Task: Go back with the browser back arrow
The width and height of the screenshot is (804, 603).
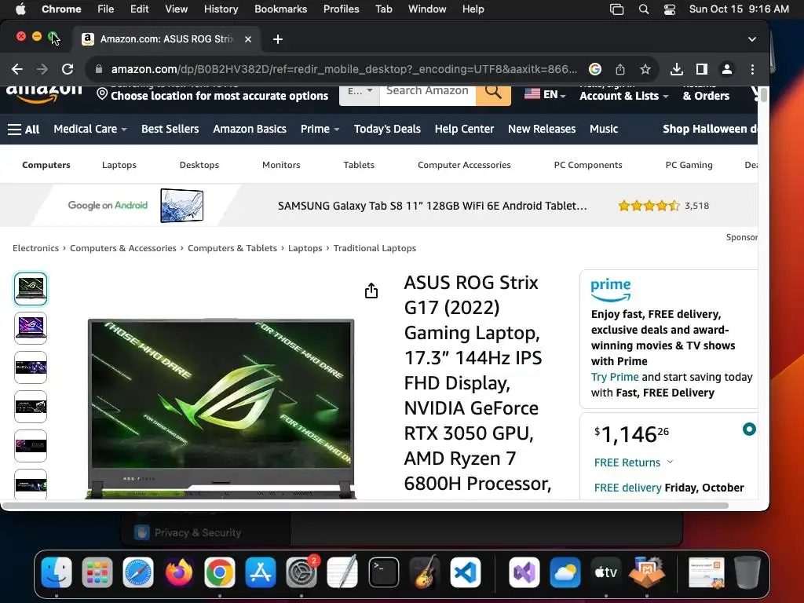Action: pyautogui.click(x=17, y=69)
